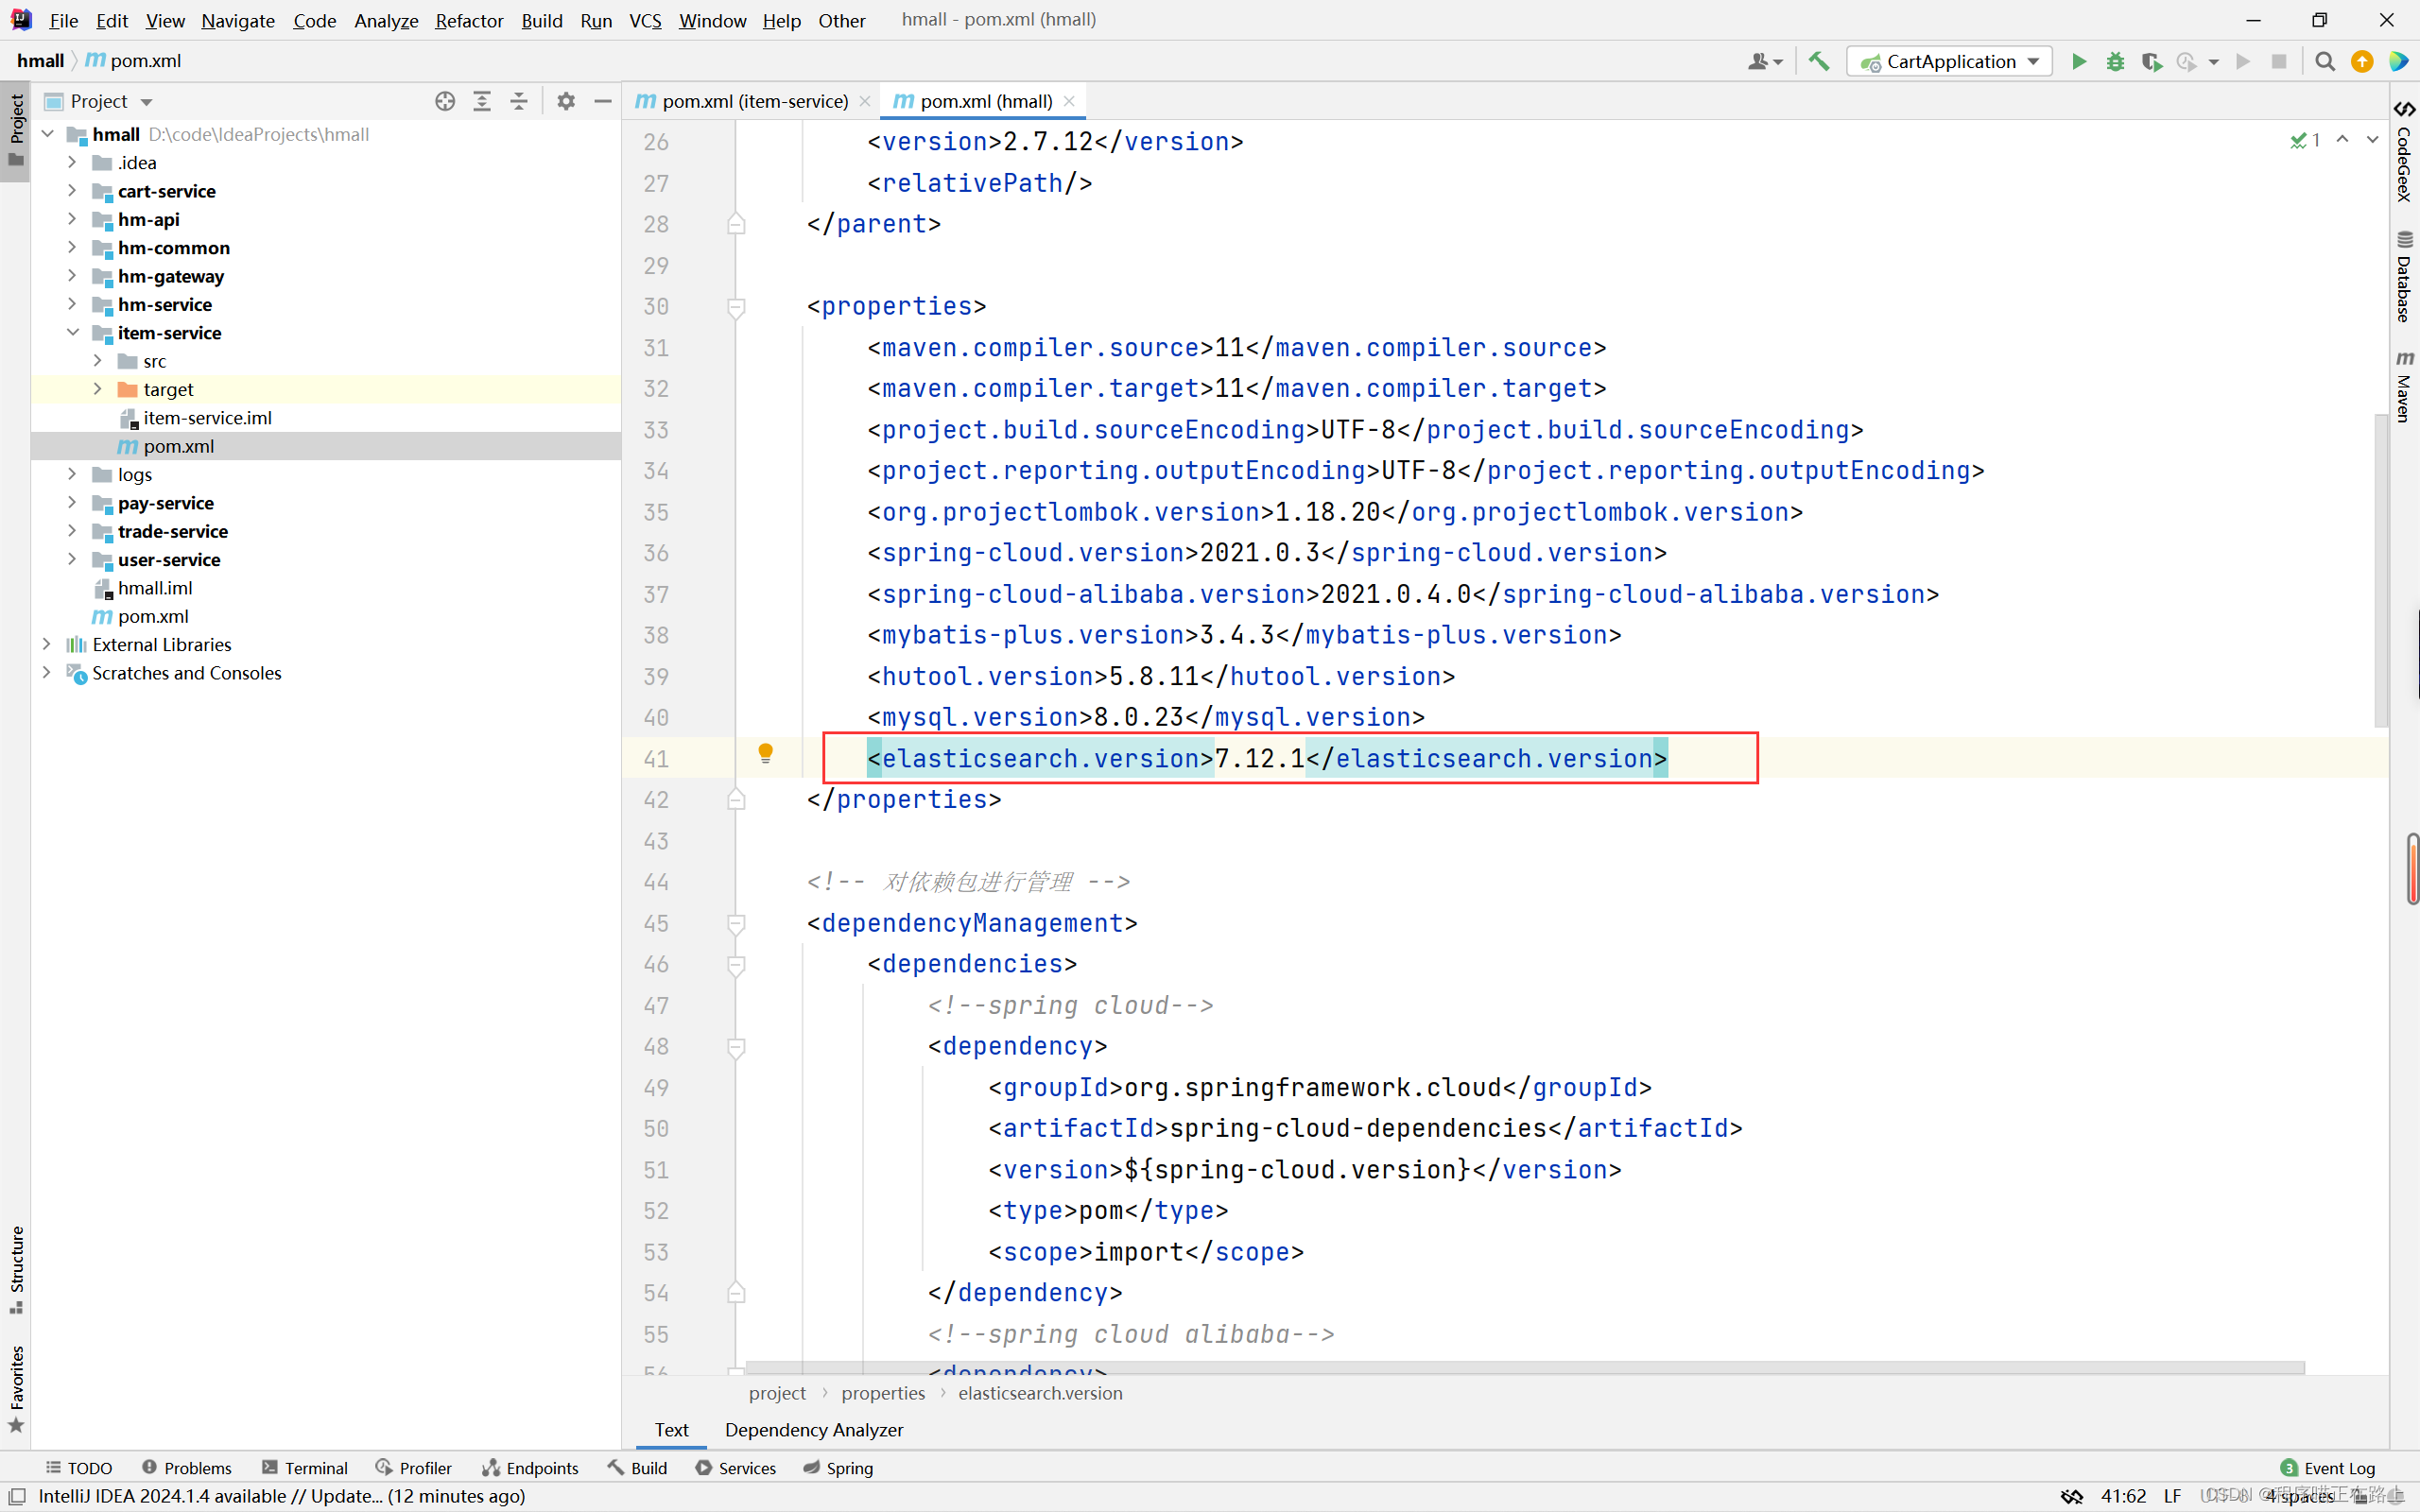Click the green Run button
This screenshot has height=1512, width=2420.
point(2078,62)
